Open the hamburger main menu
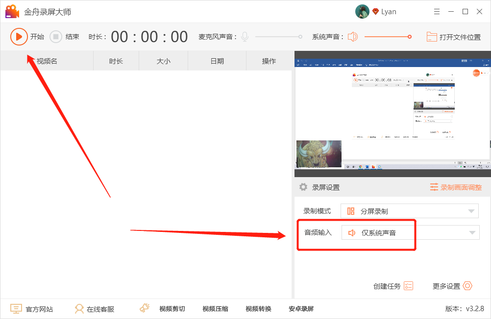Viewport: 491px width, 319px height. pyautogui.click(x=437, y=11)
